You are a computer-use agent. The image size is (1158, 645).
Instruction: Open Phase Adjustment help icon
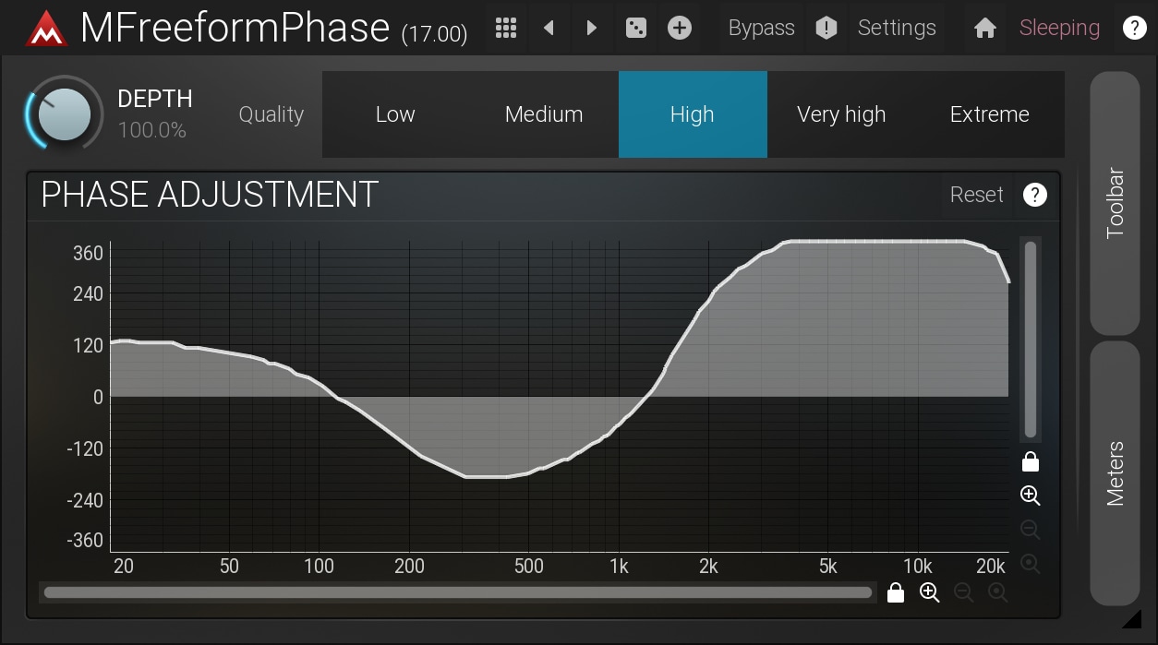1035,195
